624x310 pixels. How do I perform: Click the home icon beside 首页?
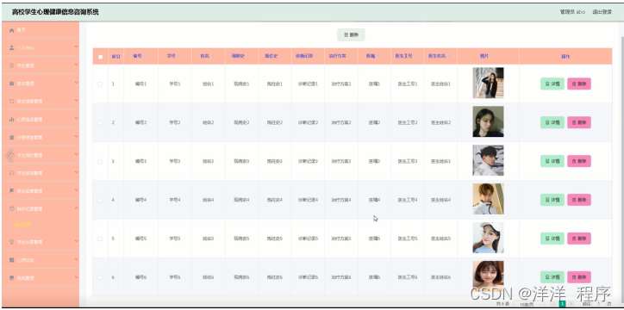pos(11,30)
